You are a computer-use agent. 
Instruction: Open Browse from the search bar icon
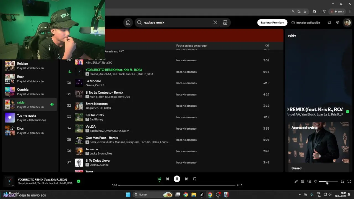225,23
